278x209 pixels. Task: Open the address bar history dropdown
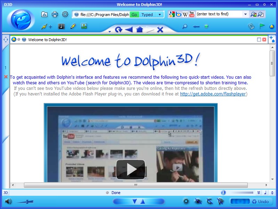160,14
